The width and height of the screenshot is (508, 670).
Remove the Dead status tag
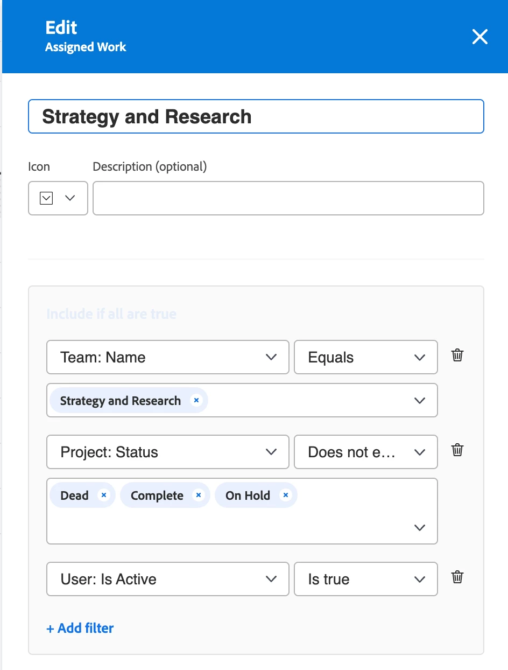tap(104, 495)
